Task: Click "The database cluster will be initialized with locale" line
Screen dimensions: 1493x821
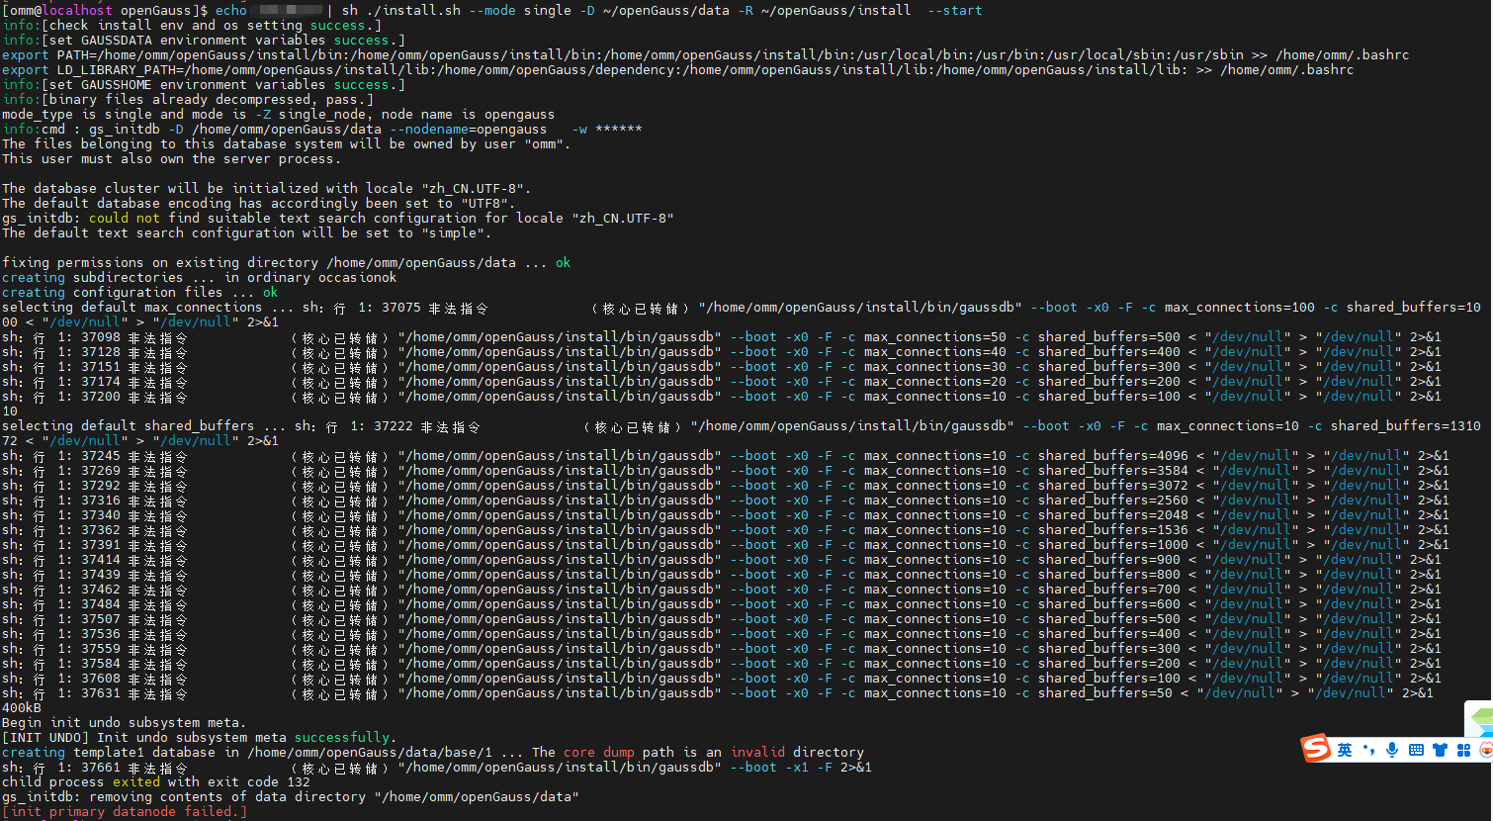Action: [x=267, y=188]
